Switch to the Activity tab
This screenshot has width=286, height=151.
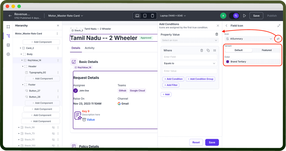coord(90,48)
